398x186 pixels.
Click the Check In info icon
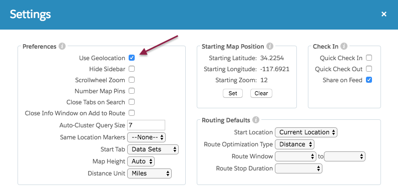(x=343, y=47)
